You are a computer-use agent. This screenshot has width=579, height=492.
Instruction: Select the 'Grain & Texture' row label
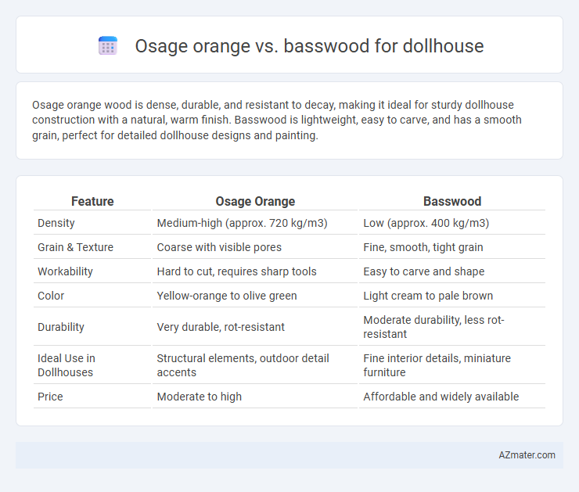tap(75, 247)
